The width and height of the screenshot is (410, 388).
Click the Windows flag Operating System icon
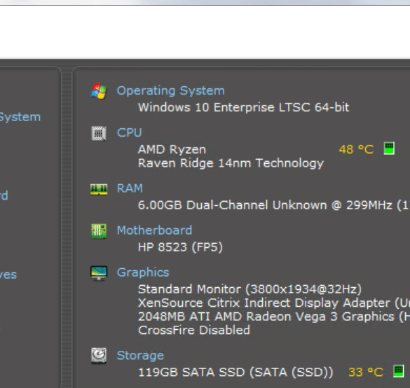[99, 91]
